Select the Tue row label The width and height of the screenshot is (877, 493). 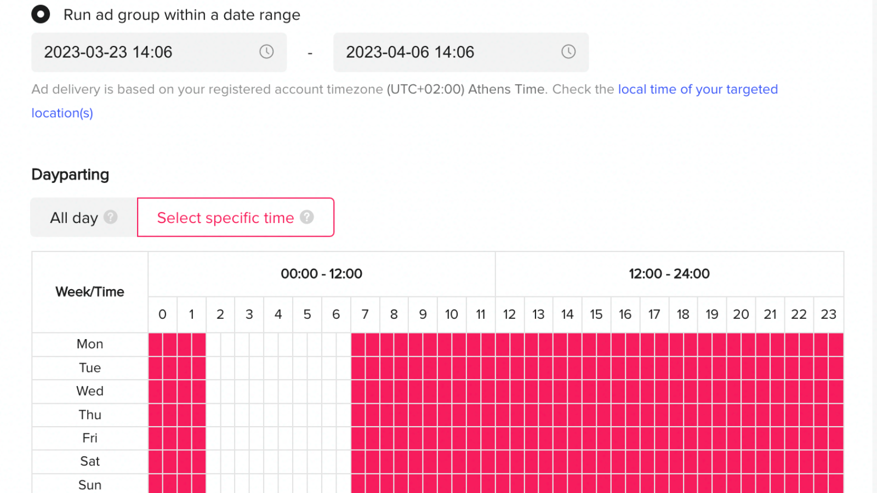(x=90, y=368)
